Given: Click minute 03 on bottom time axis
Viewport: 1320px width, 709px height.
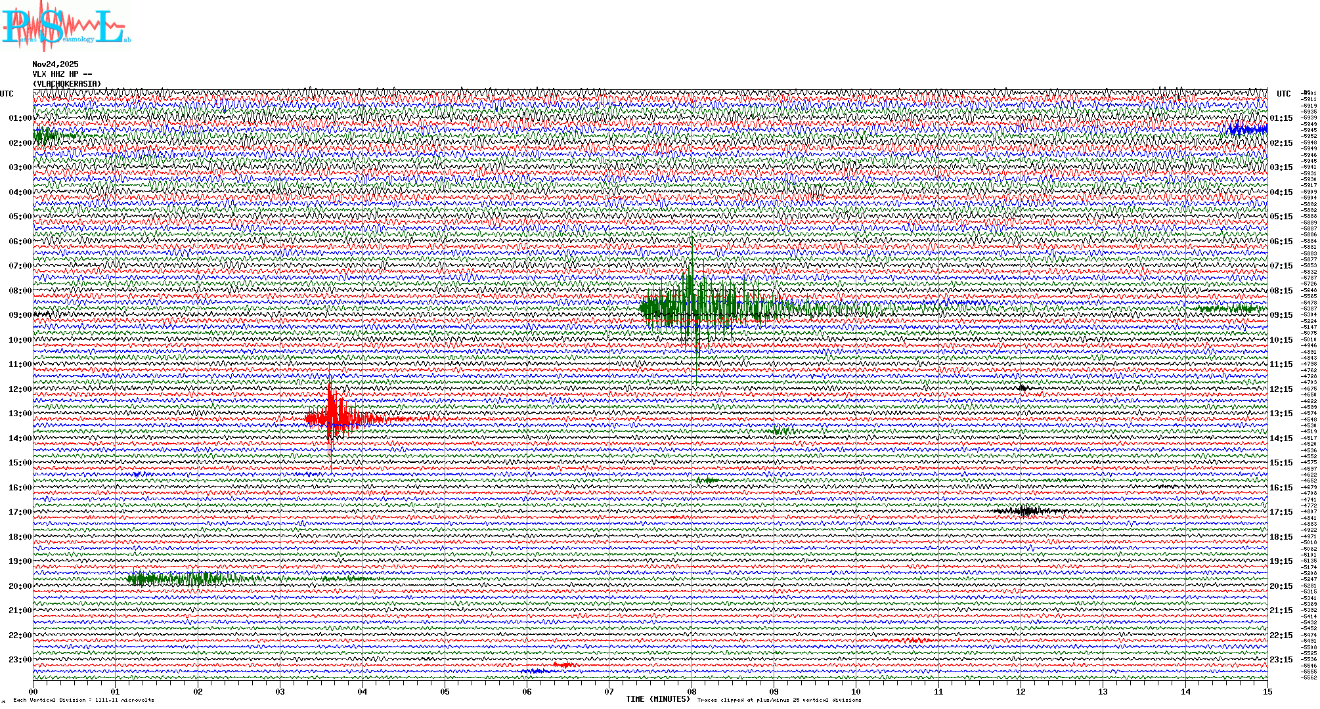Looking at the screenshot, I should tap(280, 691).
